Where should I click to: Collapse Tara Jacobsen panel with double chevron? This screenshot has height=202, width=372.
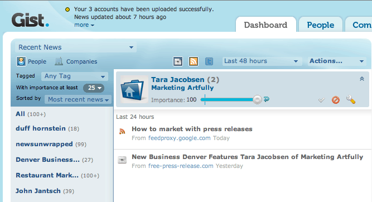tap(362, 79)
